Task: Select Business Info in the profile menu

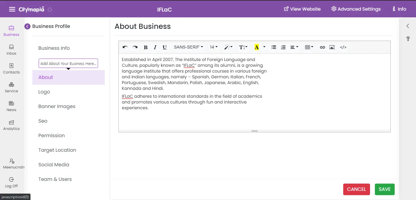Action: [54, 48]
